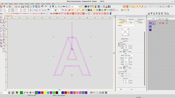Click the Guide run Stitch length stepper
This screenshot has width=175, height=98.
point(129,46)
